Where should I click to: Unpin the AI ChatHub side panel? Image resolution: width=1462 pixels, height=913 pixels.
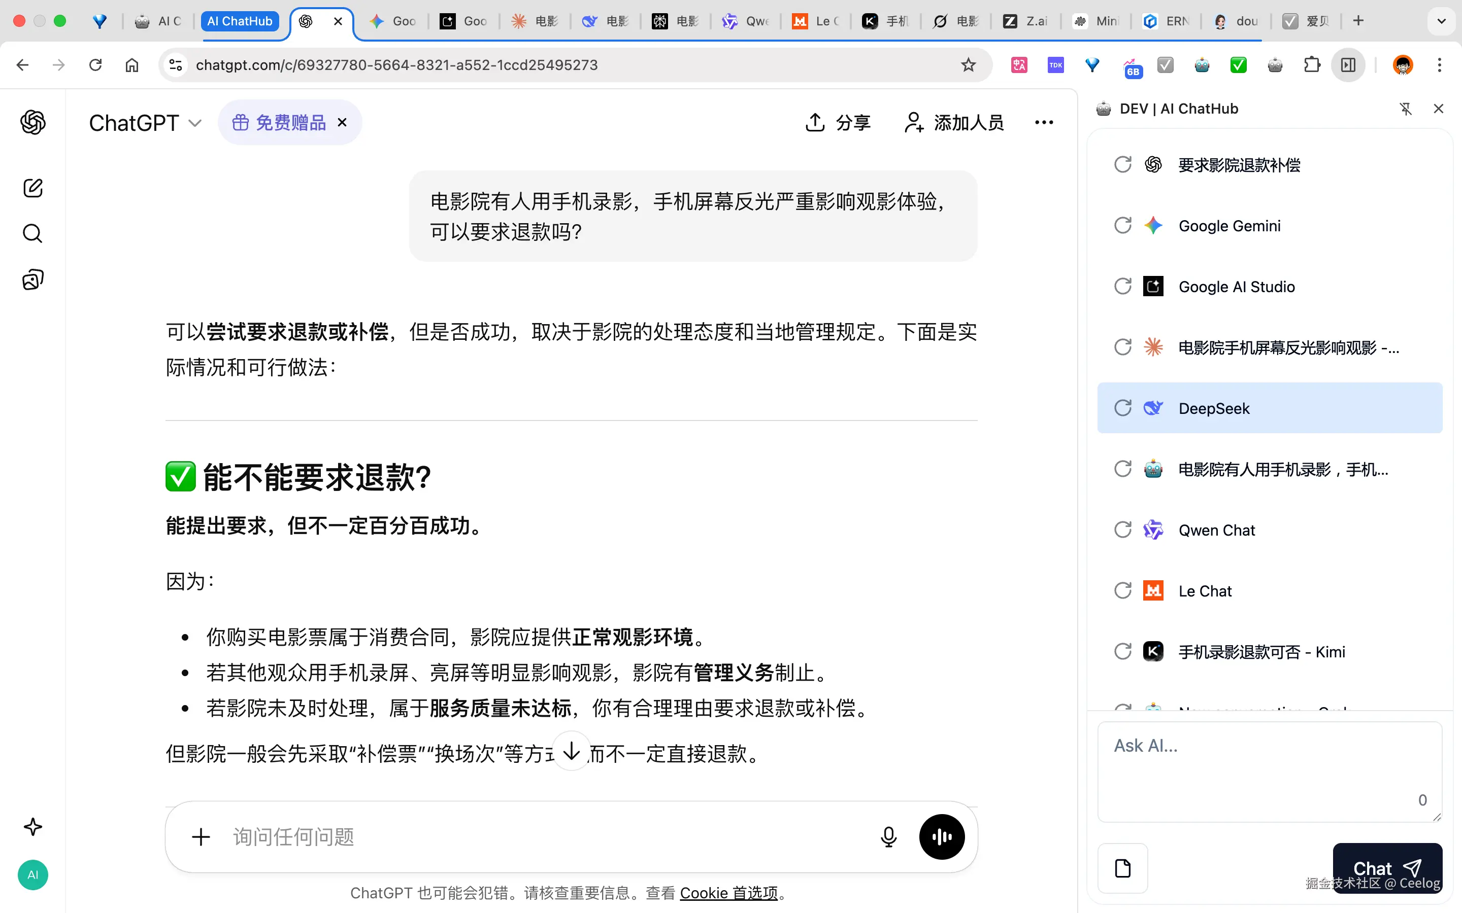[1406, 109]
